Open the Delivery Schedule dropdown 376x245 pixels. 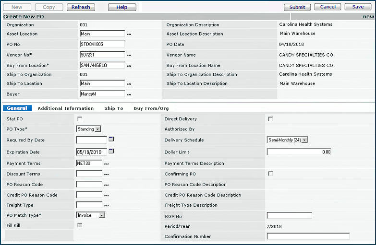coord(304,140)
